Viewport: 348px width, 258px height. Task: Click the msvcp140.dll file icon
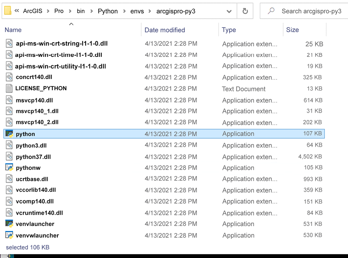click(x=9, y=100)
